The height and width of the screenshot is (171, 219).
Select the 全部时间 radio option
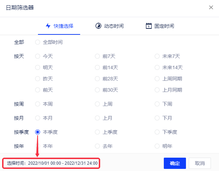(38, 42)
